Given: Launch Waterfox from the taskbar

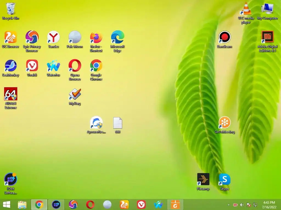Looking at the screenshot, I should tap(158, 205).
